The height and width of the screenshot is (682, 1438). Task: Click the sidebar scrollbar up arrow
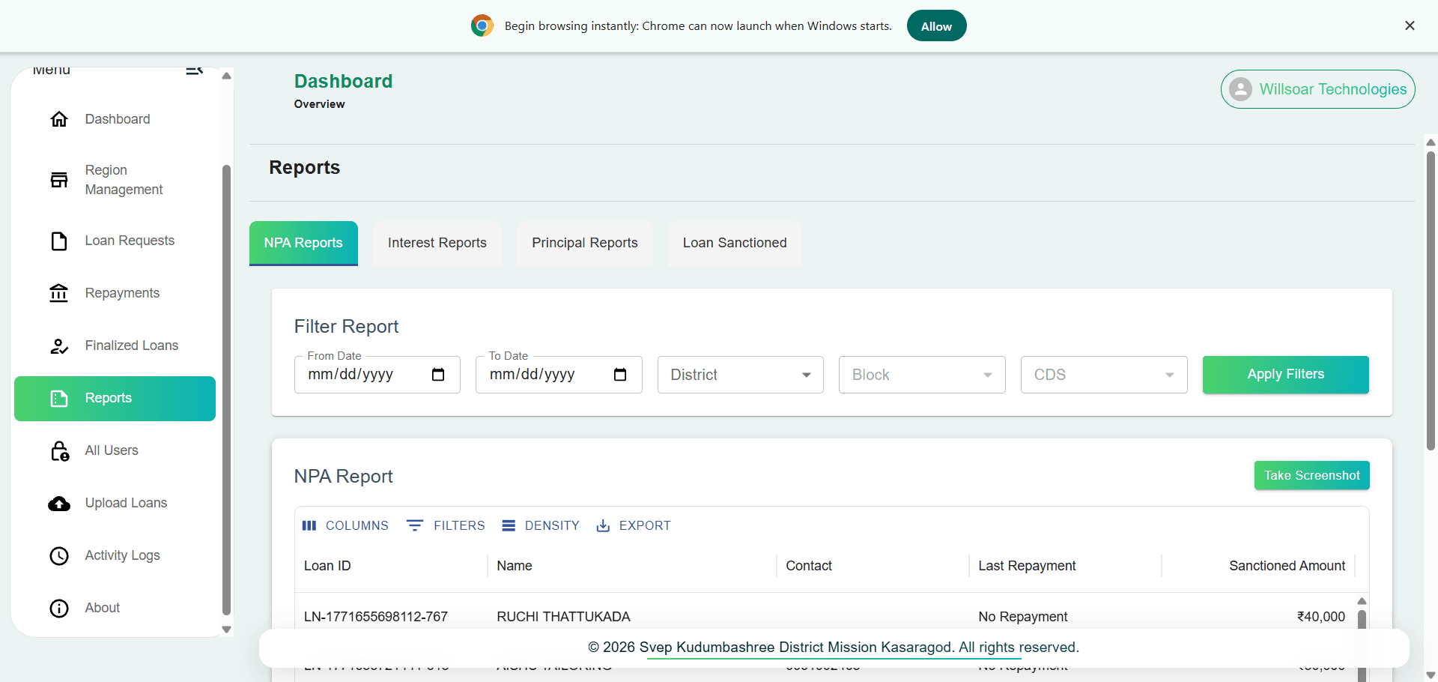tap(226, 76)
